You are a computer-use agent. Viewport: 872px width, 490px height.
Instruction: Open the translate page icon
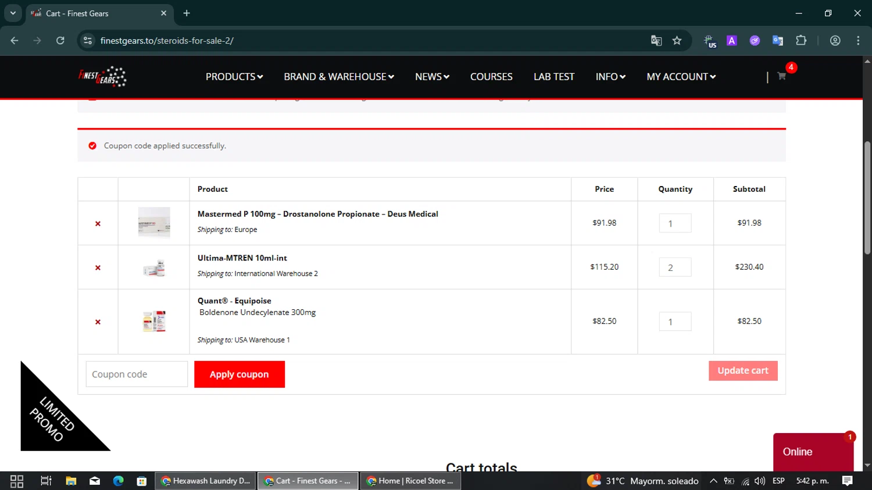(x=656, y=41)
